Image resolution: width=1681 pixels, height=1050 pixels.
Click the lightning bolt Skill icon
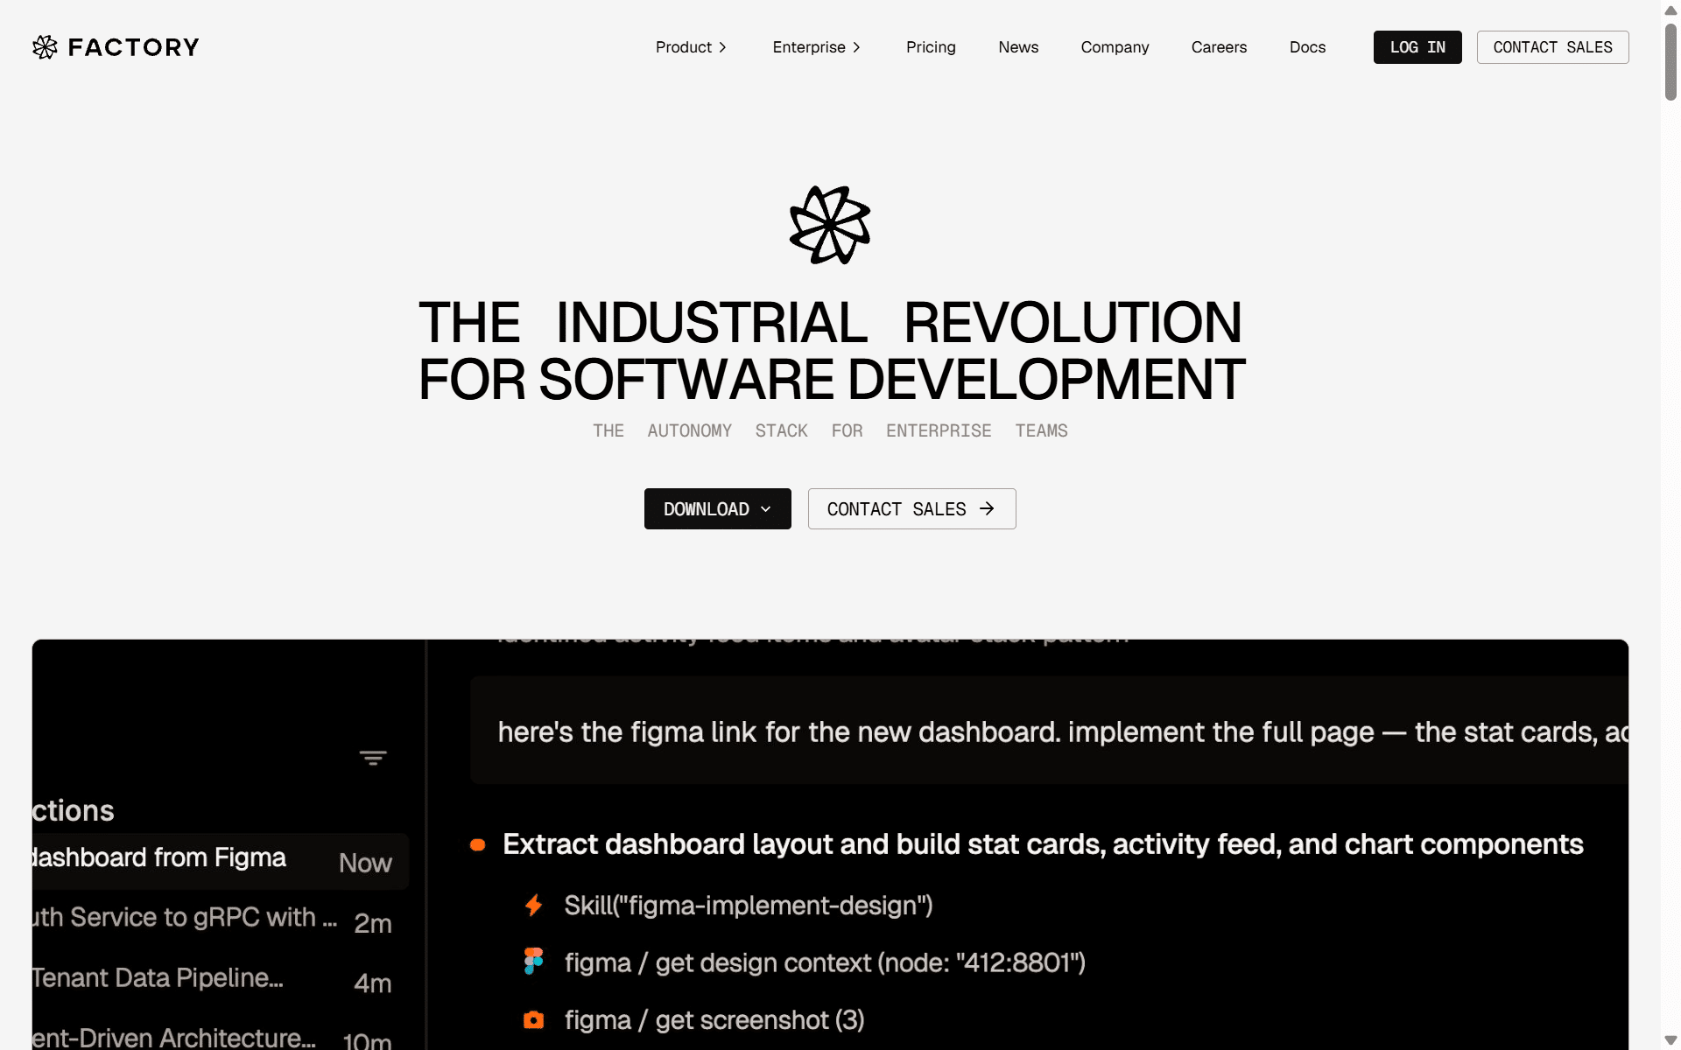pos(533,905)
